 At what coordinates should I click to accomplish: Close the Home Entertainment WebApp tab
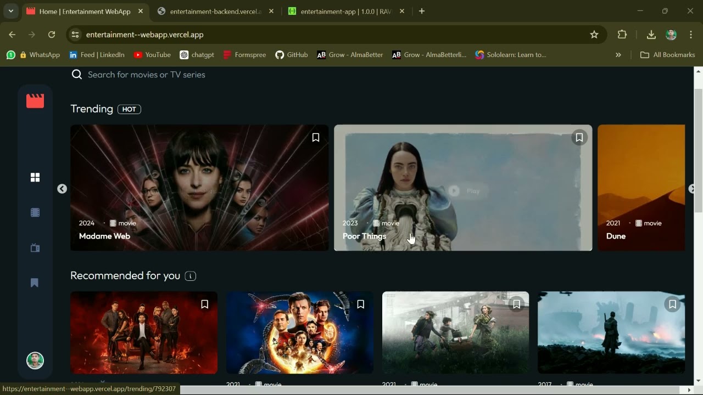[x=141, y=11]
